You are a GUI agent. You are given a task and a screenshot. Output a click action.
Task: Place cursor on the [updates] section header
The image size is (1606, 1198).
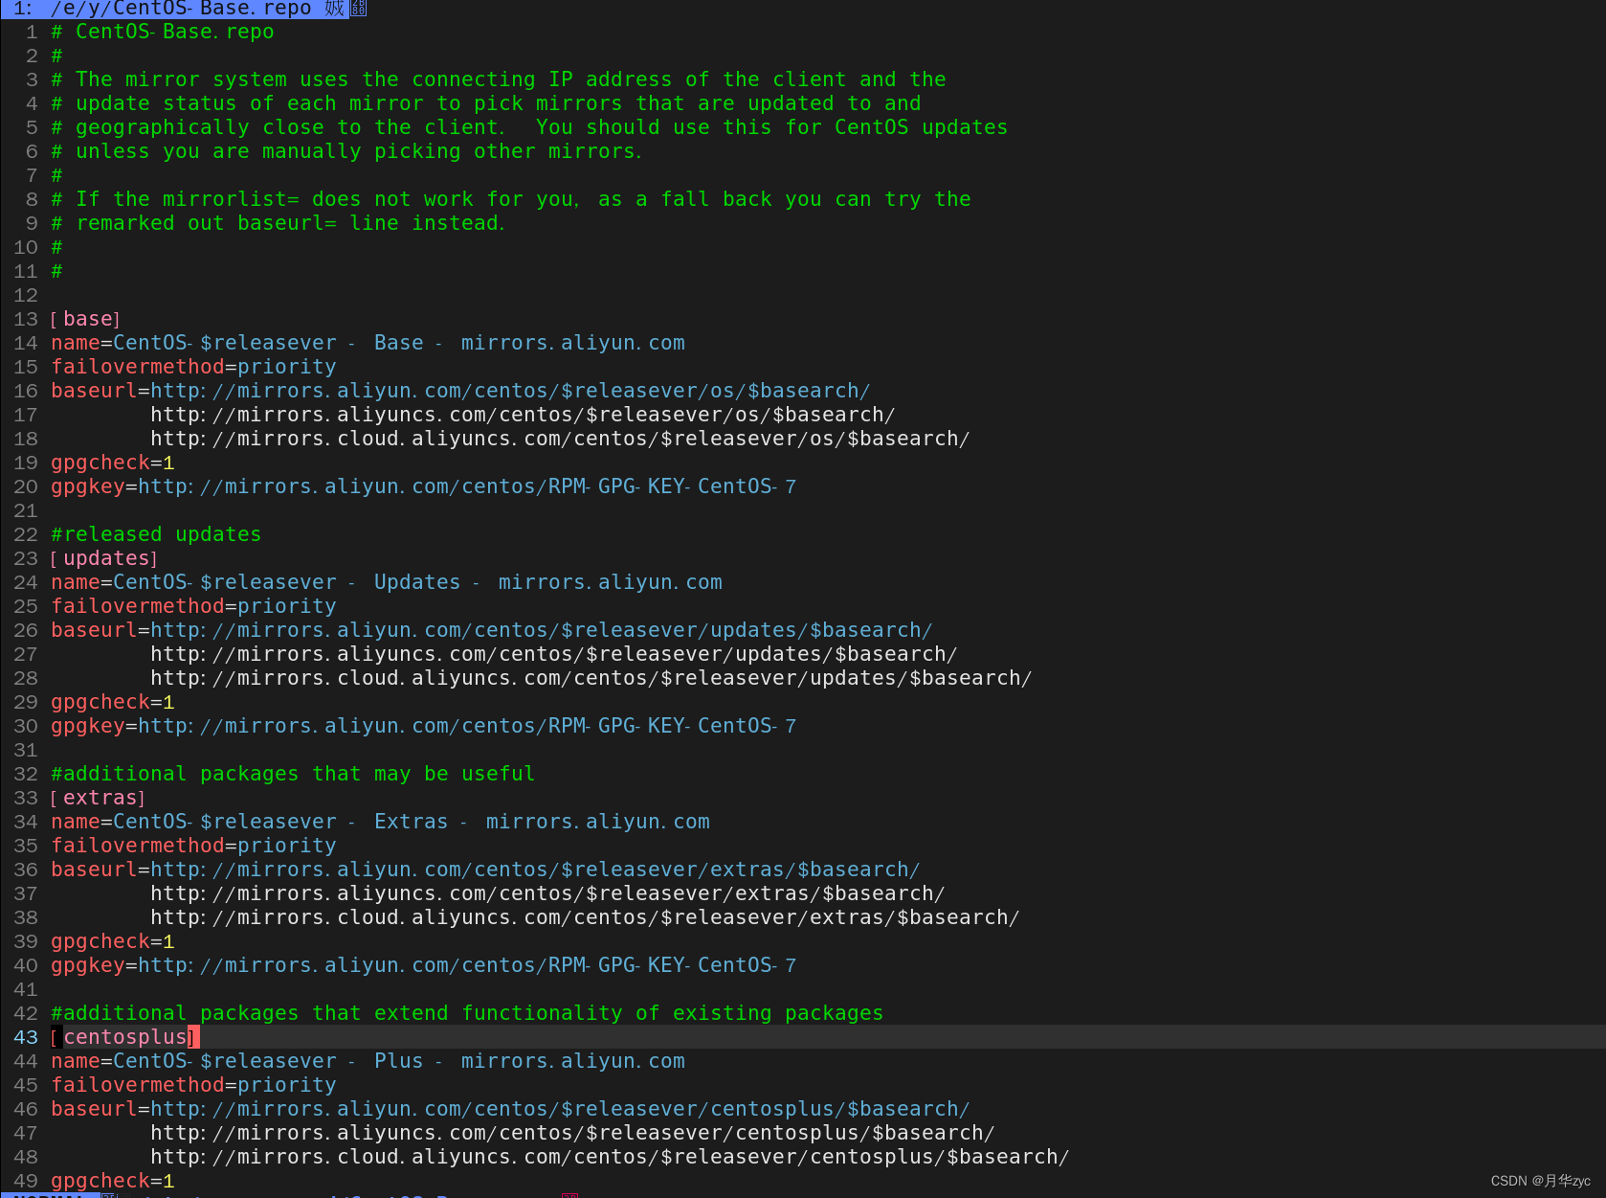coord(104,558)
